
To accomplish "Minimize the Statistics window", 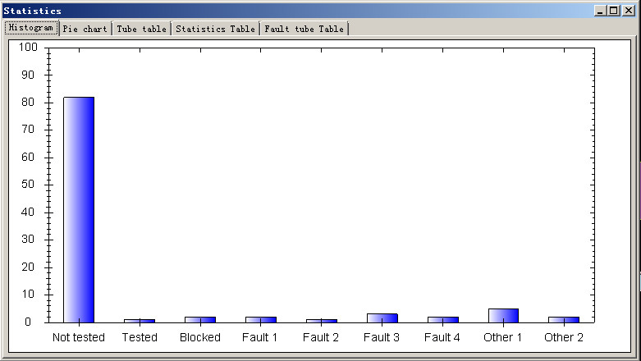I will 600,11.
